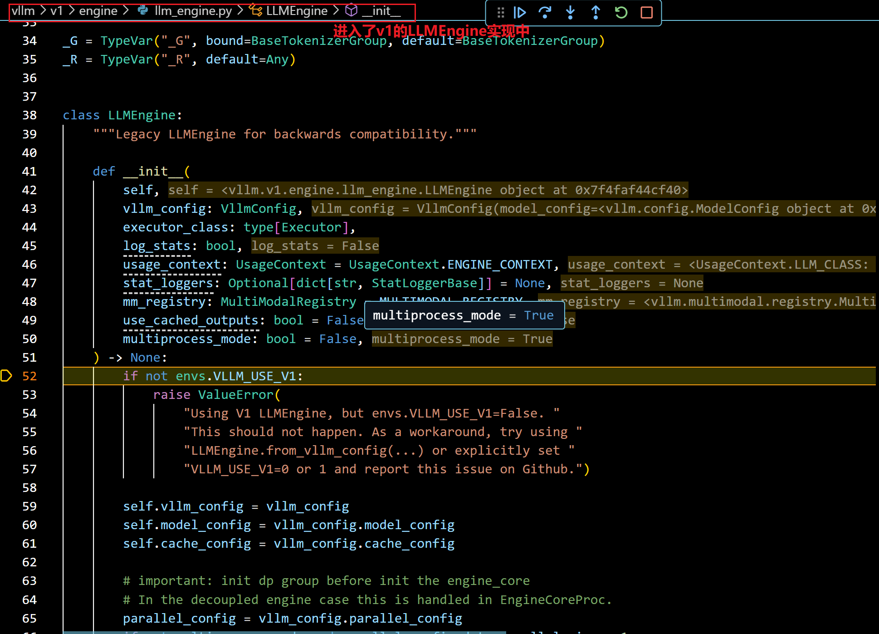879x634 pixels.
Task: Click the horizontal scrollbar at editor bottom
Action: point(284,632)
